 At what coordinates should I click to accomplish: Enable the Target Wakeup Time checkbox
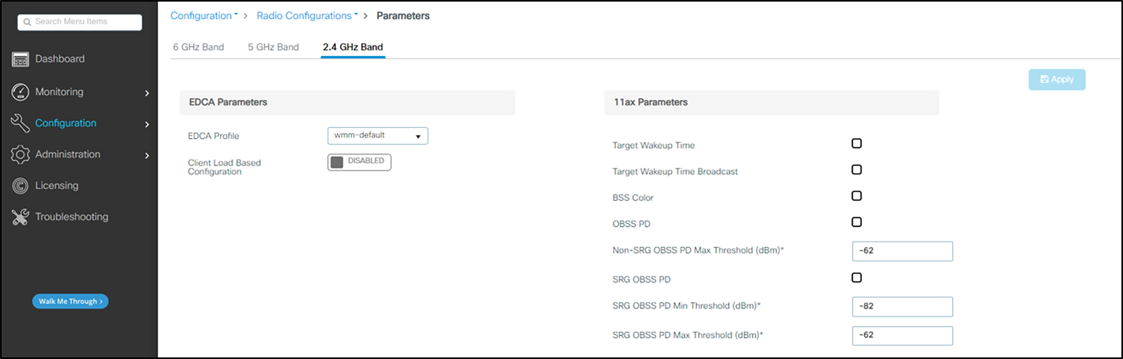856,143
